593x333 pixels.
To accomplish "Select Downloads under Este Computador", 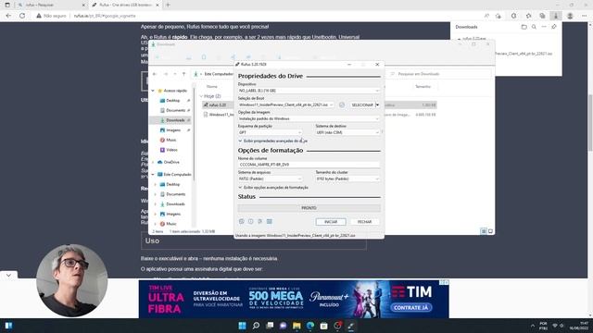I will pyautogui.click(x=175, y=203).
